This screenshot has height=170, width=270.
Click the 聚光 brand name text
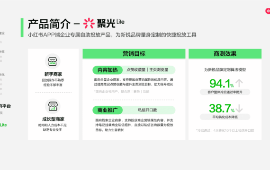[106, 24]
